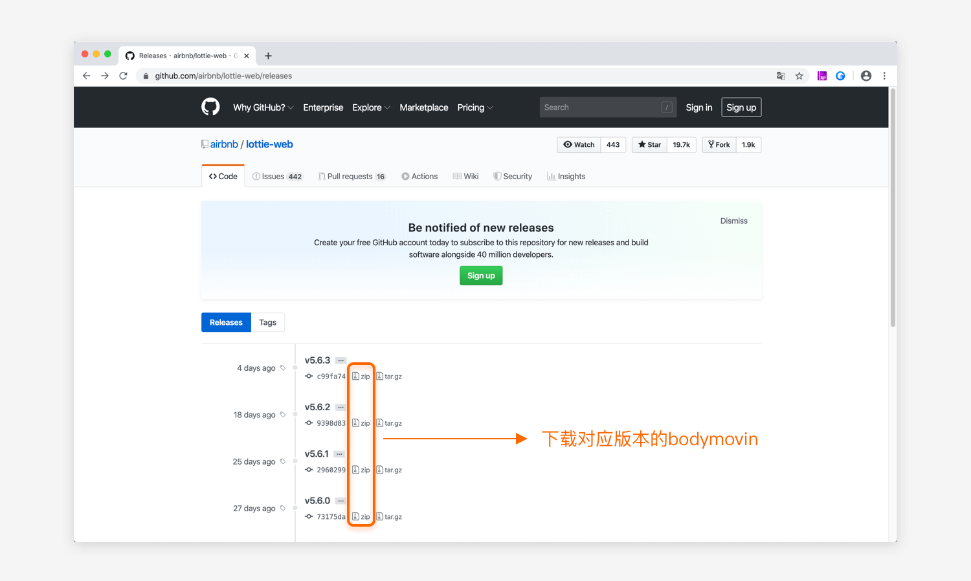Click the Watch button

point(579,145)
